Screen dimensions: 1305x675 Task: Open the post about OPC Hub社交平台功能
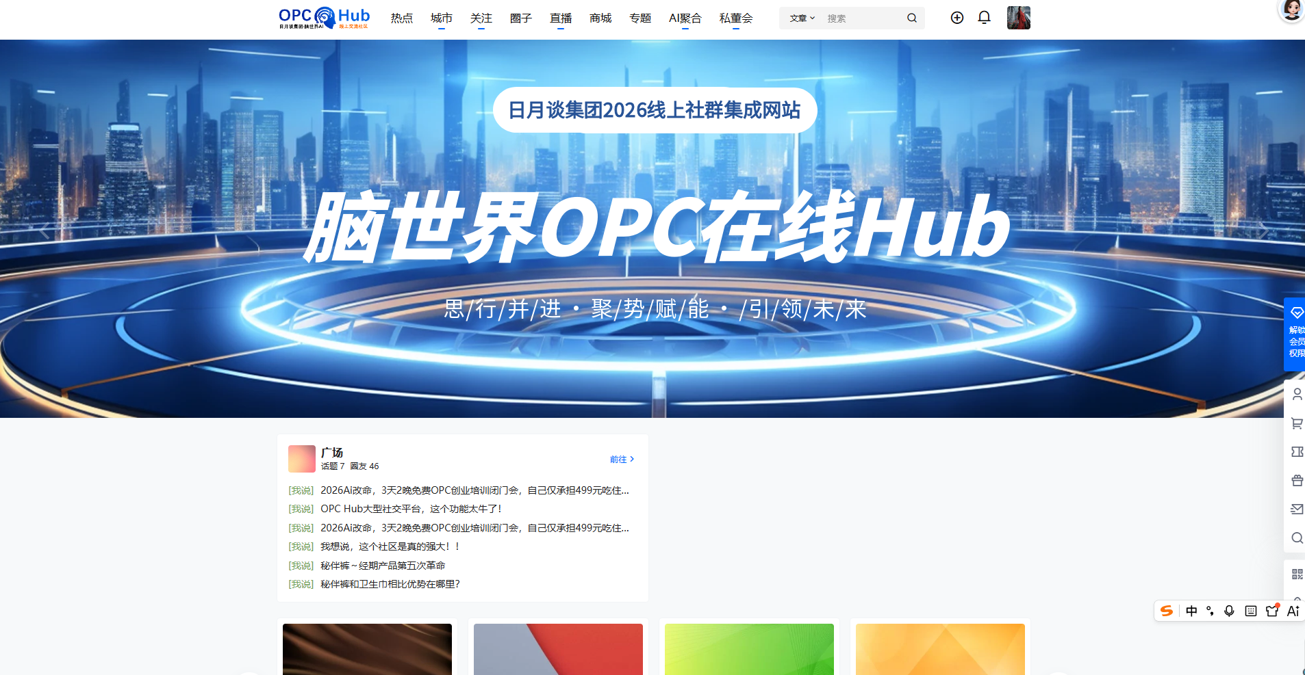[x=411, y=509]
